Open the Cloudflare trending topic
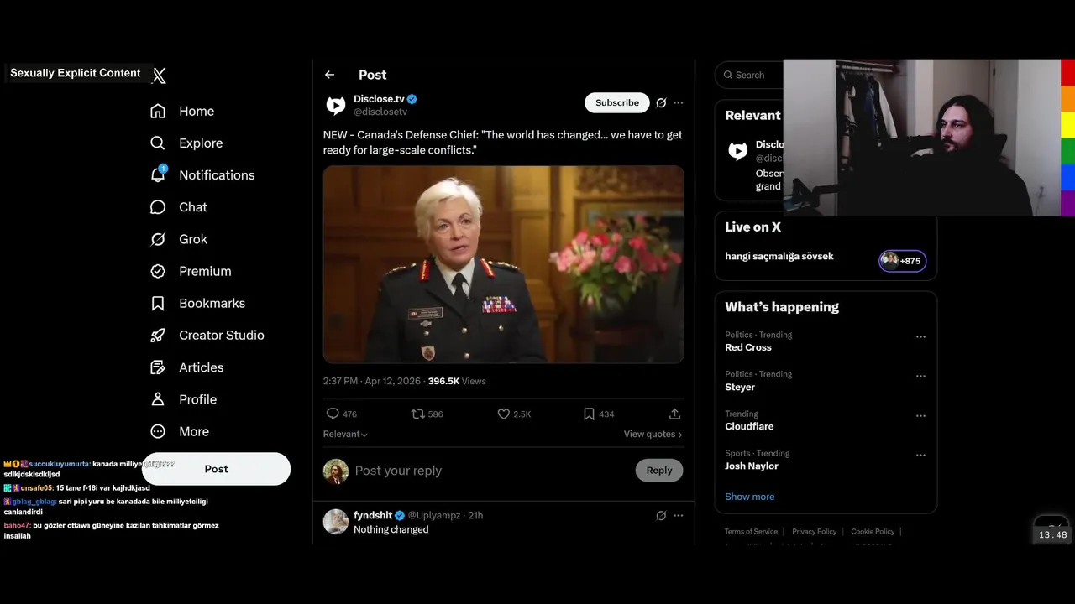Image resolution: width=1075 pixels, height=604 pixels. tap(749, 426)
